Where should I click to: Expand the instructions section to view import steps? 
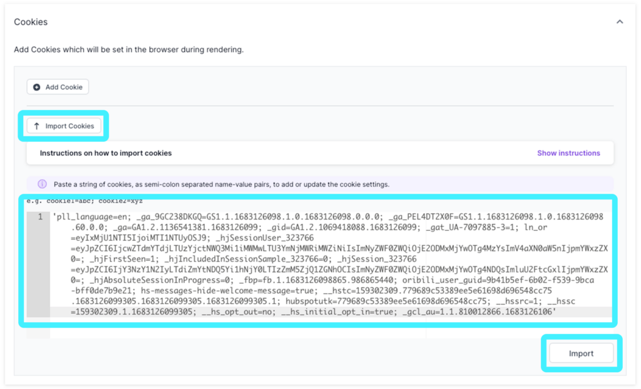coord(568,153)
